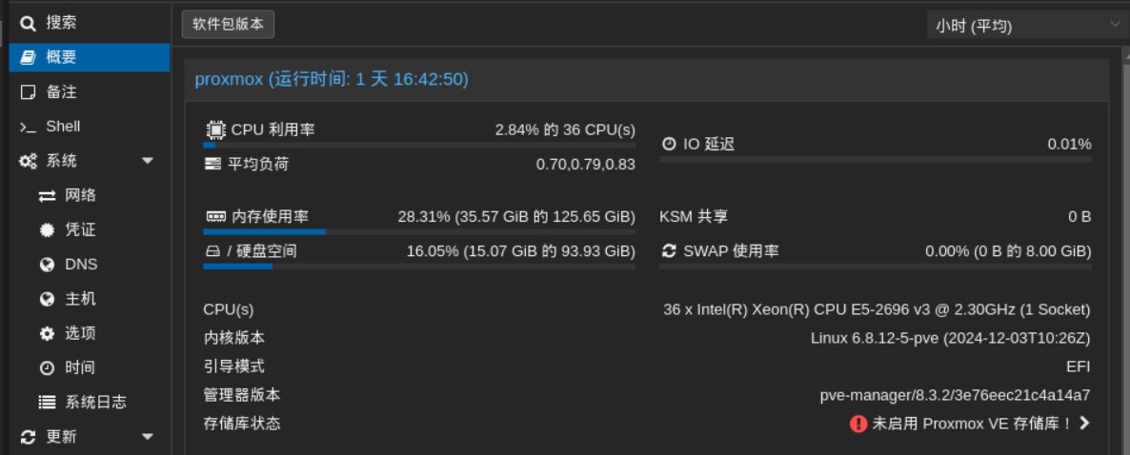This screenshot has height=455, width=1130.
Task: Click the search magnifier icon in sidebar
Action: (x=28, y=24)
